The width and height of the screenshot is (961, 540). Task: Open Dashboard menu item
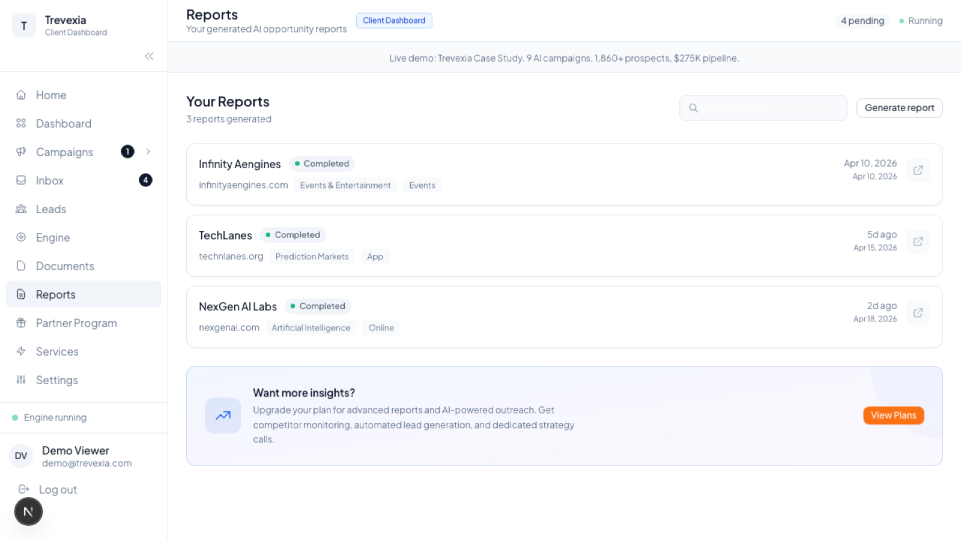pos(83,123)
